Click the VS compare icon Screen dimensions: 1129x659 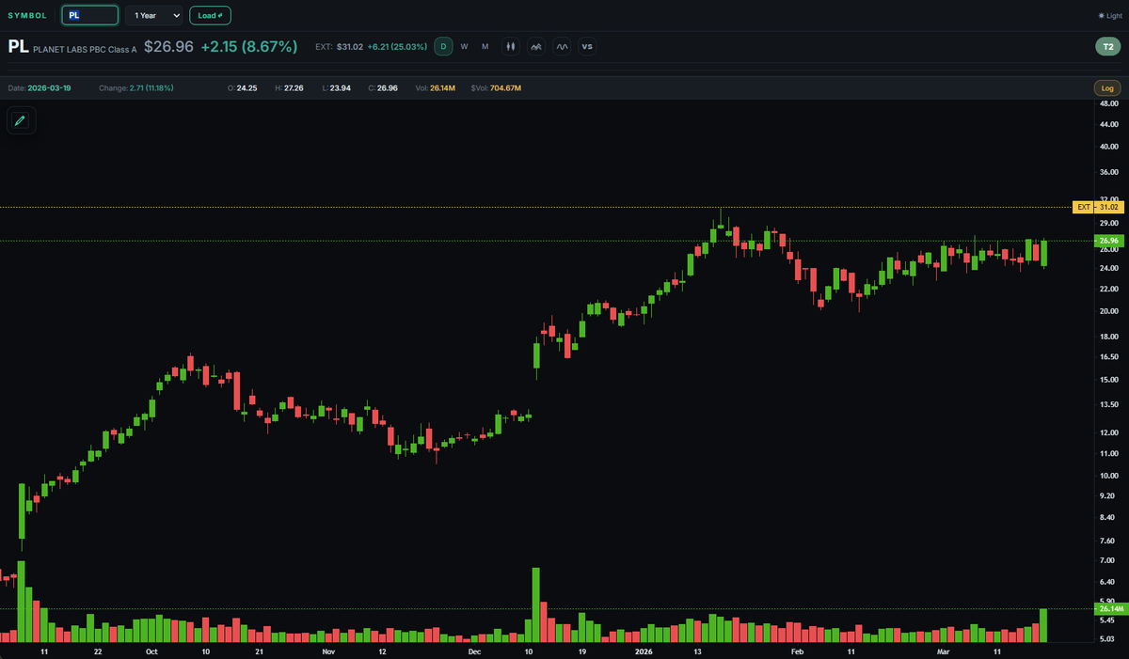click(587, 46)
